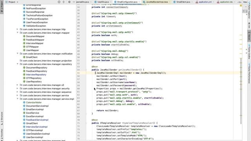The height and width of the screenshot is (141, 251).
Task: Toggle the Flutter Outline tool window
Action: click(x=249, y=51)
